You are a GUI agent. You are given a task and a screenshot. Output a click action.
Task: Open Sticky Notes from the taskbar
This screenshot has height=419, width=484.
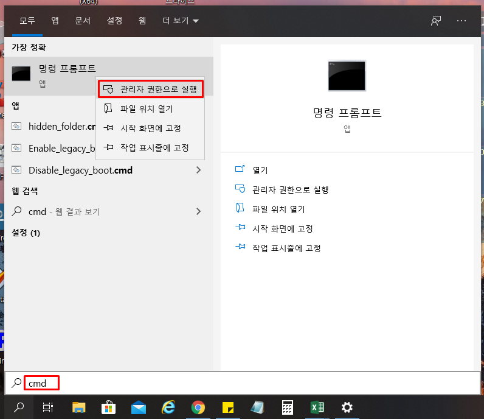(228, 407)
